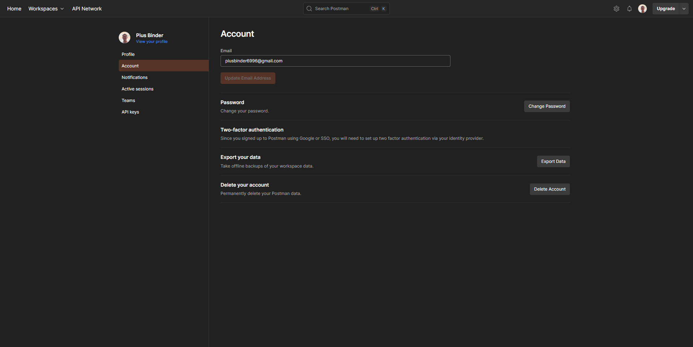This screenshot has height=347, width=693.
Task: Click the search magnifier icon
Action: 309,9
